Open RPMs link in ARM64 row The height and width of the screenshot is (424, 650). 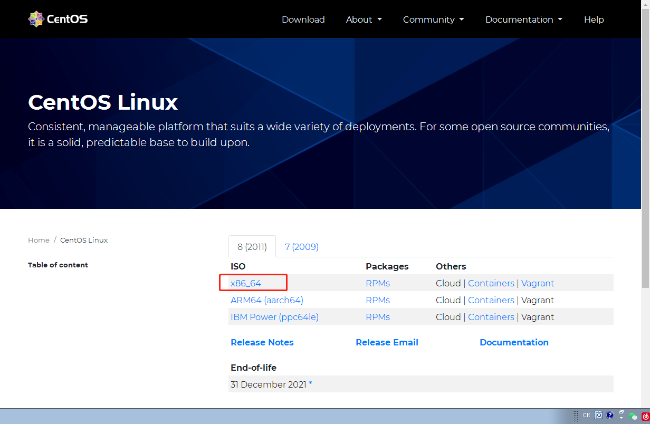378,300
